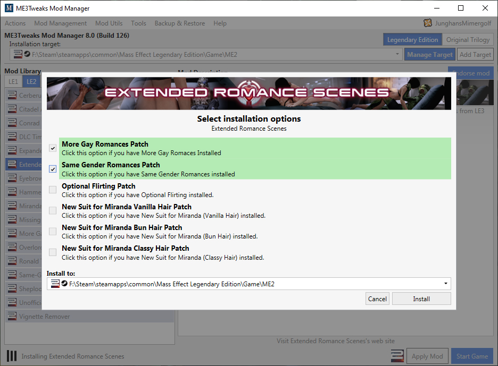Click the icon on the 'Expande' mod row
This screenshot has height=366, width=498.
[x=12, y=150]
